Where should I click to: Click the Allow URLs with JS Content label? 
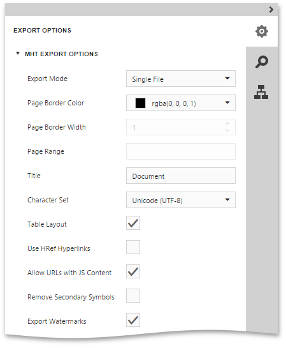(69, 273)
